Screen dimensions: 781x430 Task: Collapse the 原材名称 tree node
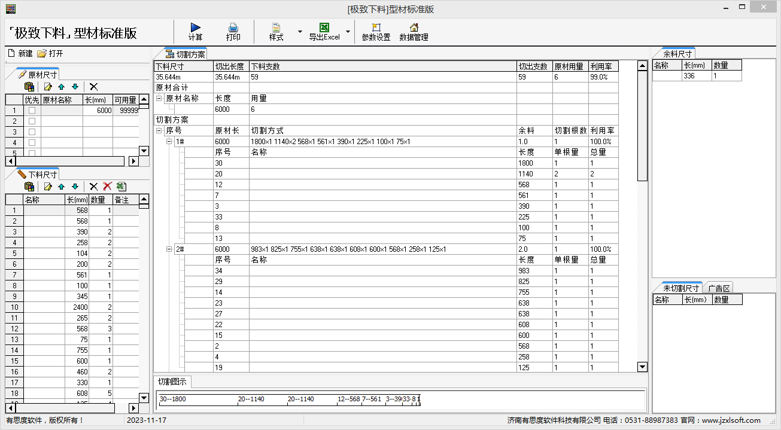coord(159,99)
